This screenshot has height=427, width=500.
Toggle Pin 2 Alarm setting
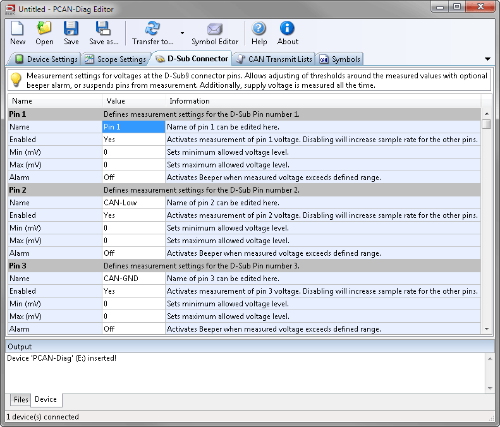point(133,253)
